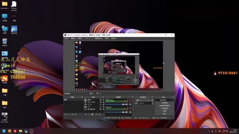Screen dimensions: 239x134
Task: Toggle visibility of the second image source
Action: 100,107
